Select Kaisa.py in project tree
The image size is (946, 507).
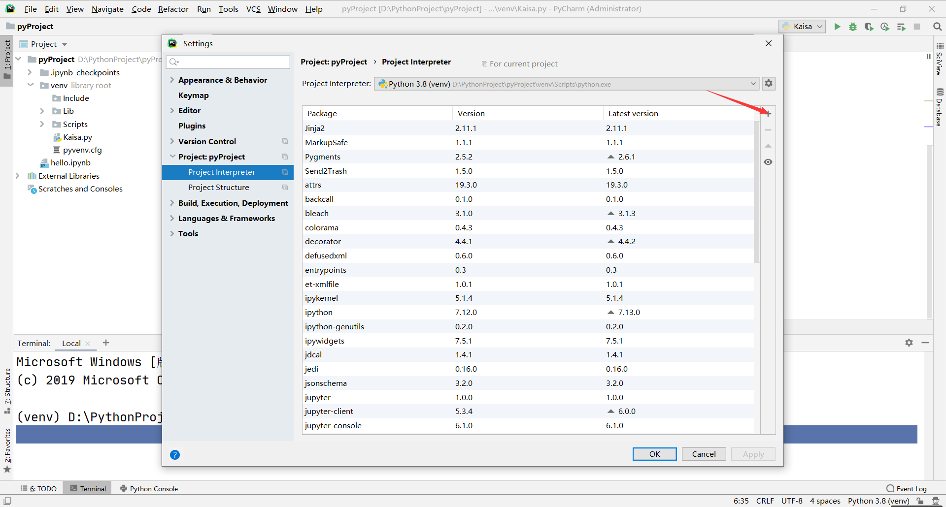pos(77,137)
